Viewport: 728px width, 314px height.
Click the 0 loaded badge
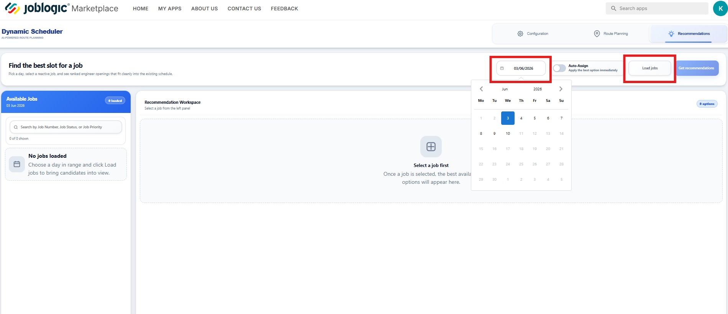click(115, 101)
